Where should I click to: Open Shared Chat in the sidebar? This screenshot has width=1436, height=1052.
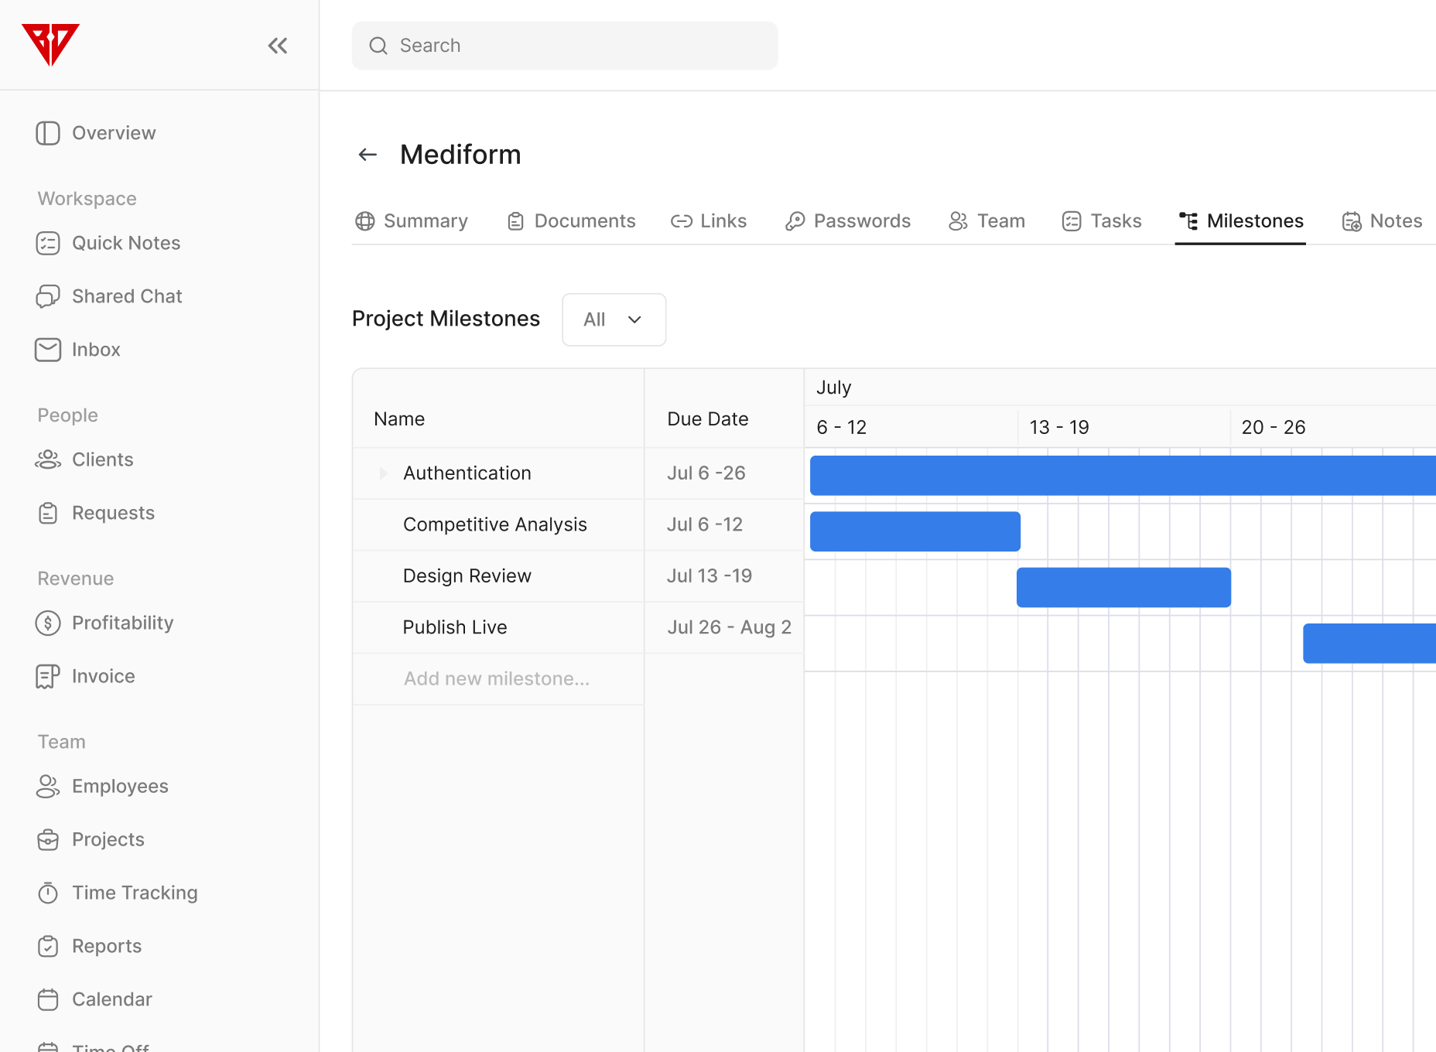point(109,296)
